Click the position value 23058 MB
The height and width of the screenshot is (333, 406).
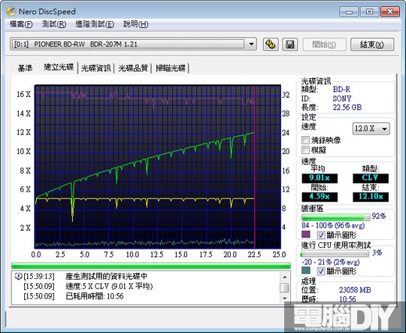point(355,290)
